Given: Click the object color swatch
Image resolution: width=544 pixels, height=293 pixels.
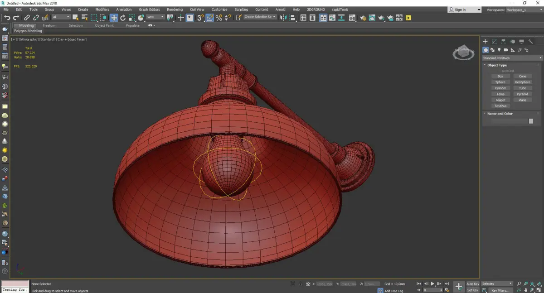Looking at the screenshot, I should coord(531,121).
